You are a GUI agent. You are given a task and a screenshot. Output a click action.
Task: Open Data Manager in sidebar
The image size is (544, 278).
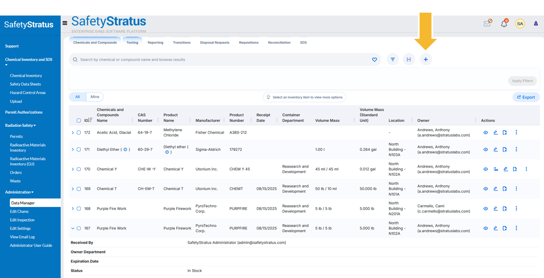(x=34, y=203)
